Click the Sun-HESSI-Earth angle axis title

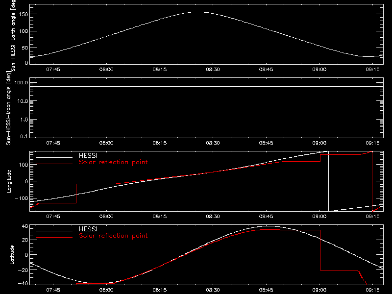click(13, 35)
